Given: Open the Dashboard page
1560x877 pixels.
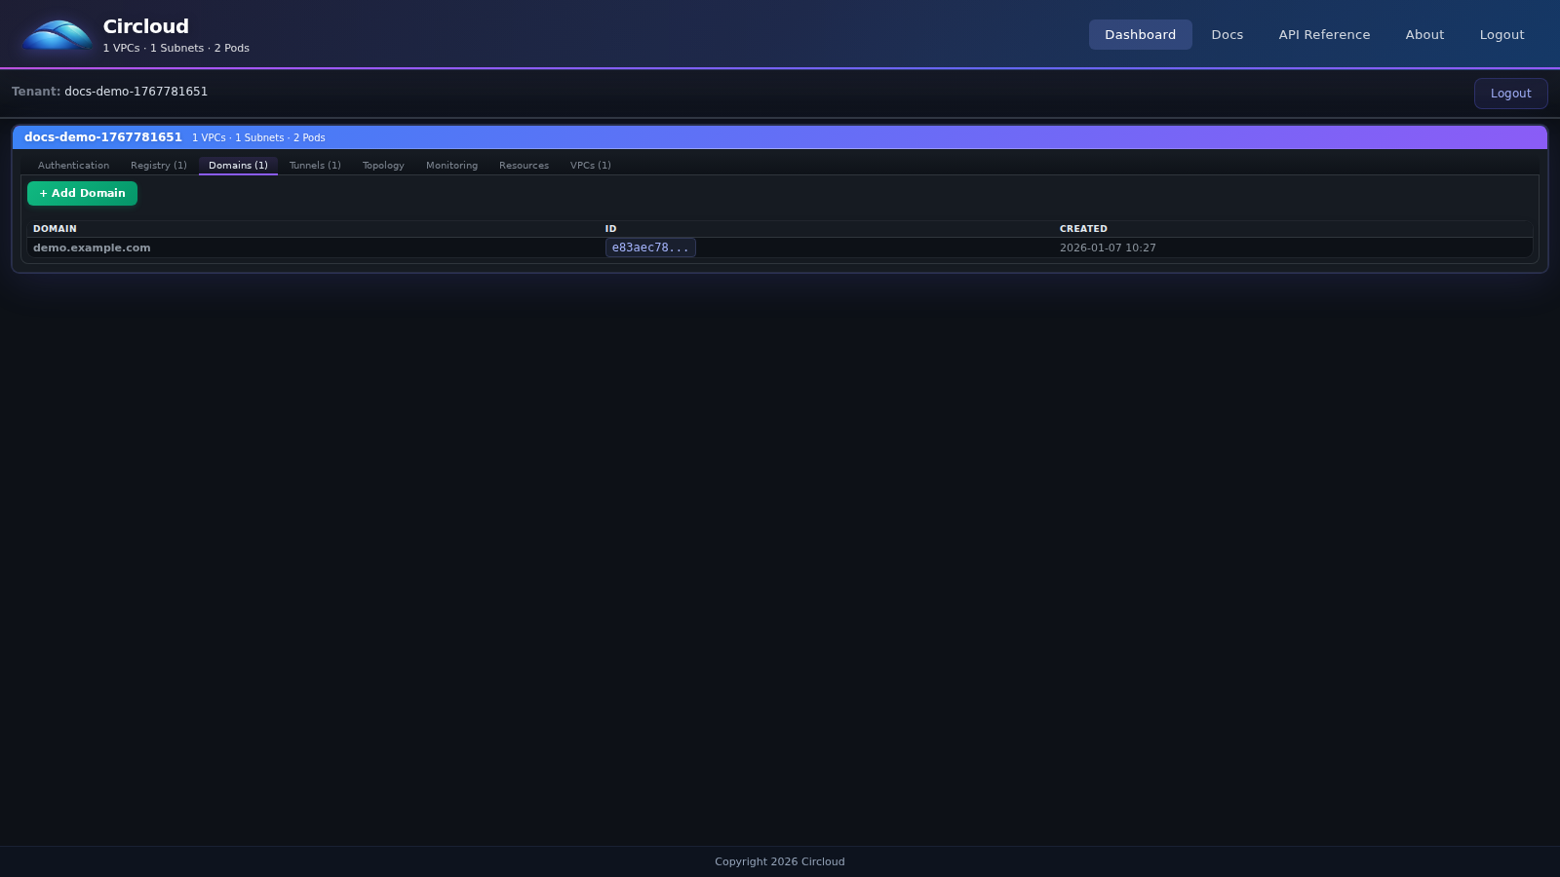Looking at the screenshot, I should (x=1140, y=34).
